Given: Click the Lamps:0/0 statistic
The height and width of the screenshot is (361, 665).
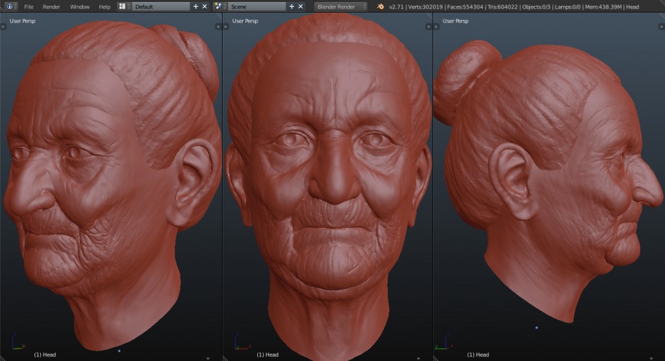Looking at the screenshot, I should [568, 6].
